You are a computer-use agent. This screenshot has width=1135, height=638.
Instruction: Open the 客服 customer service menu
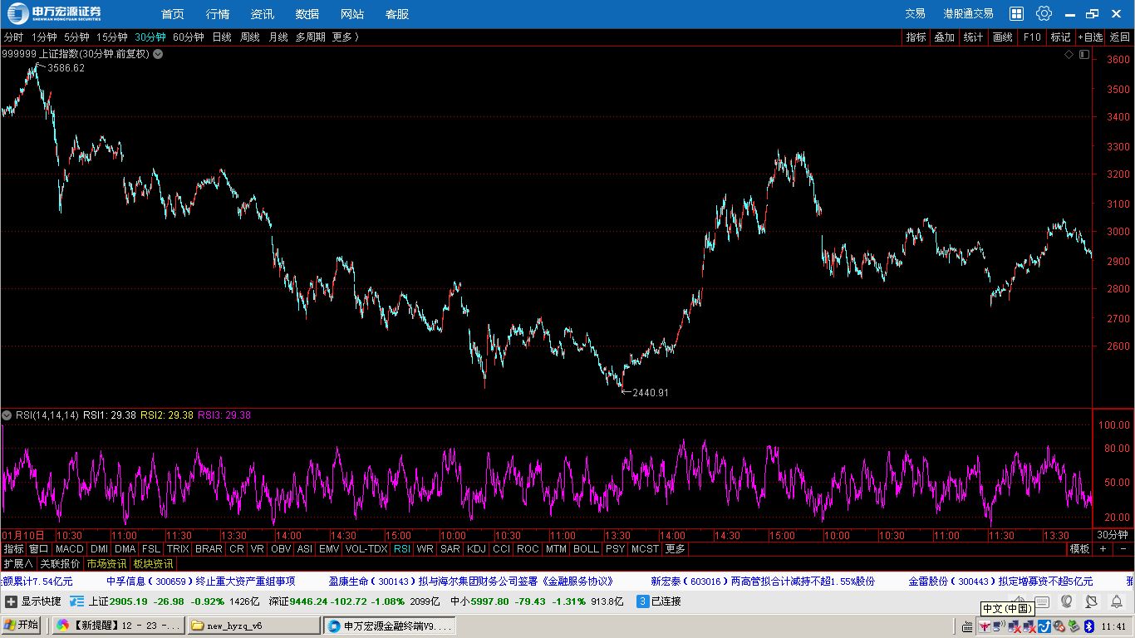(x=397, y=14)
